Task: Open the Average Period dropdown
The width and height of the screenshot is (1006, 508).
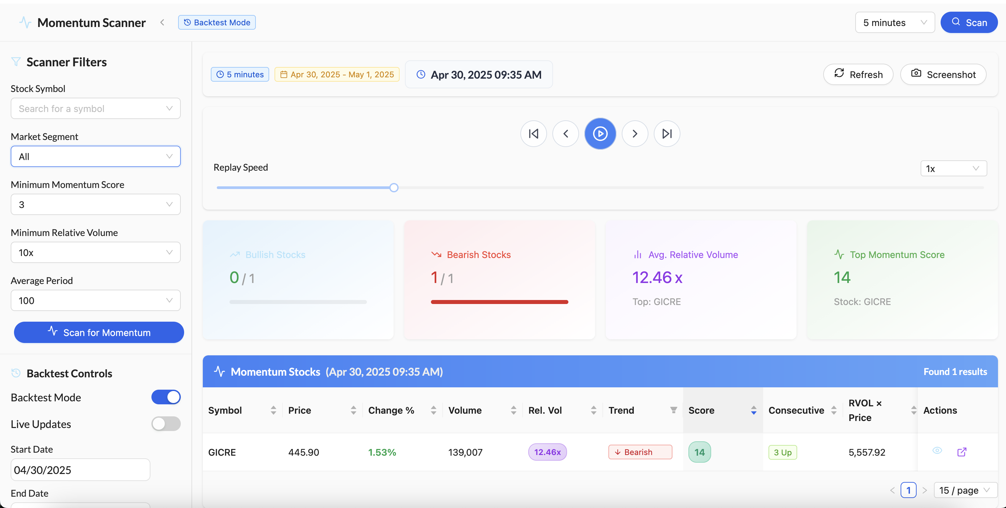Action: coord(96,300)
